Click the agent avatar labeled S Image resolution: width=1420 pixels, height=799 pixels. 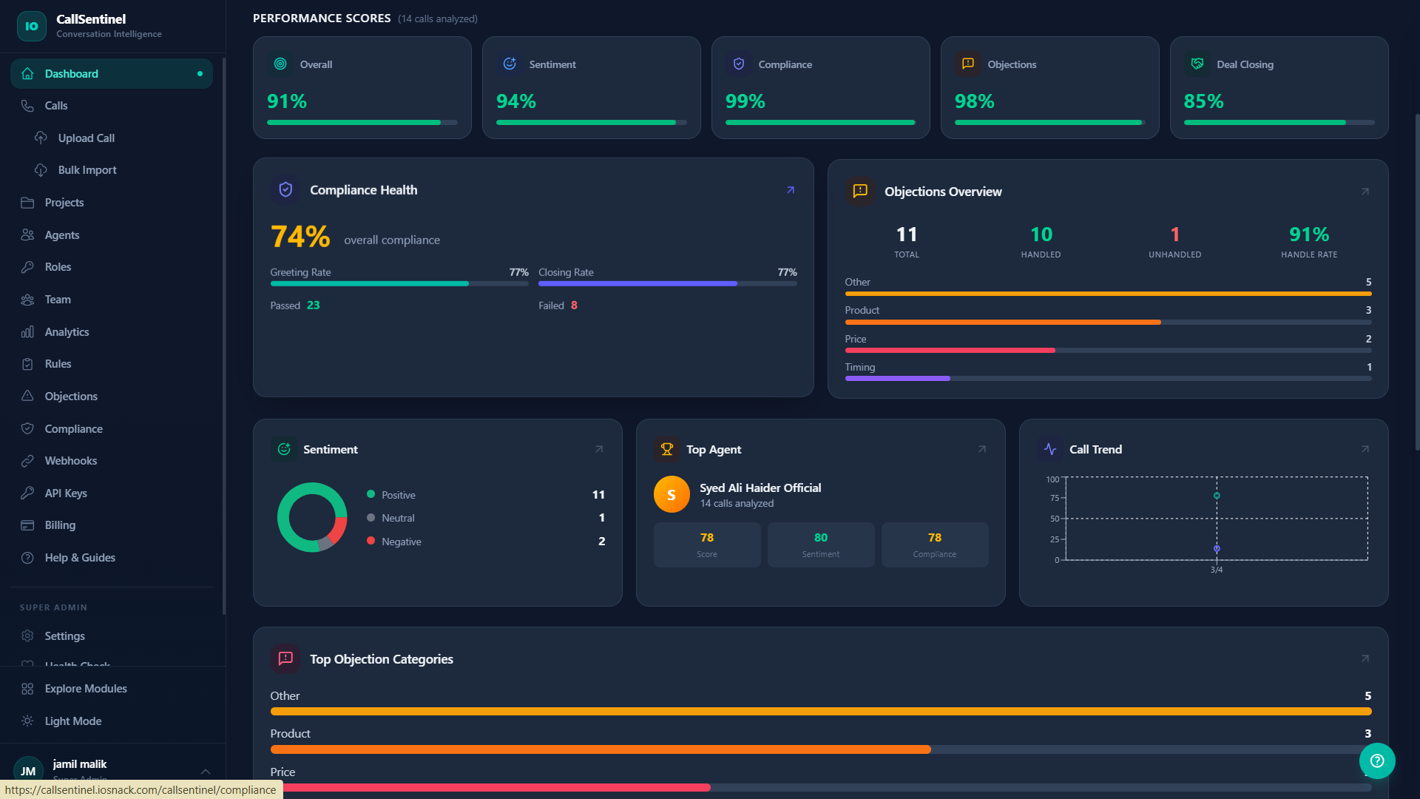click(x=672, y=495)
